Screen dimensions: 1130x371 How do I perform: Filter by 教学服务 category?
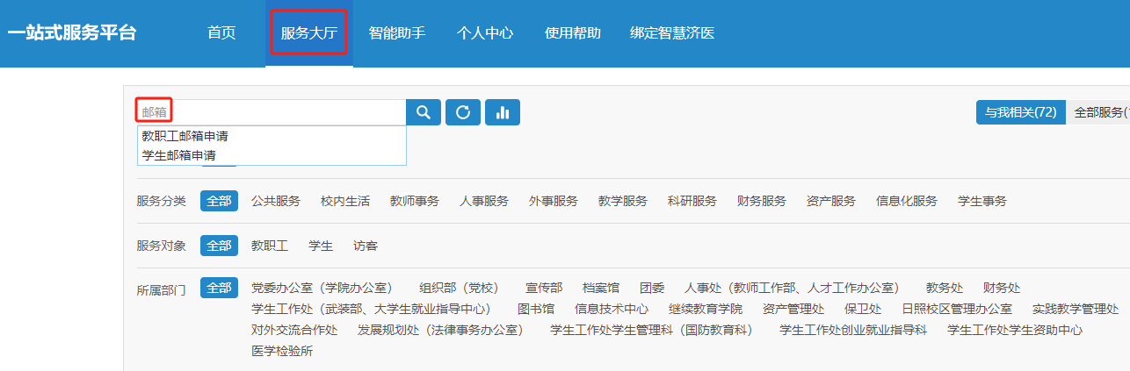click(623, 201)
